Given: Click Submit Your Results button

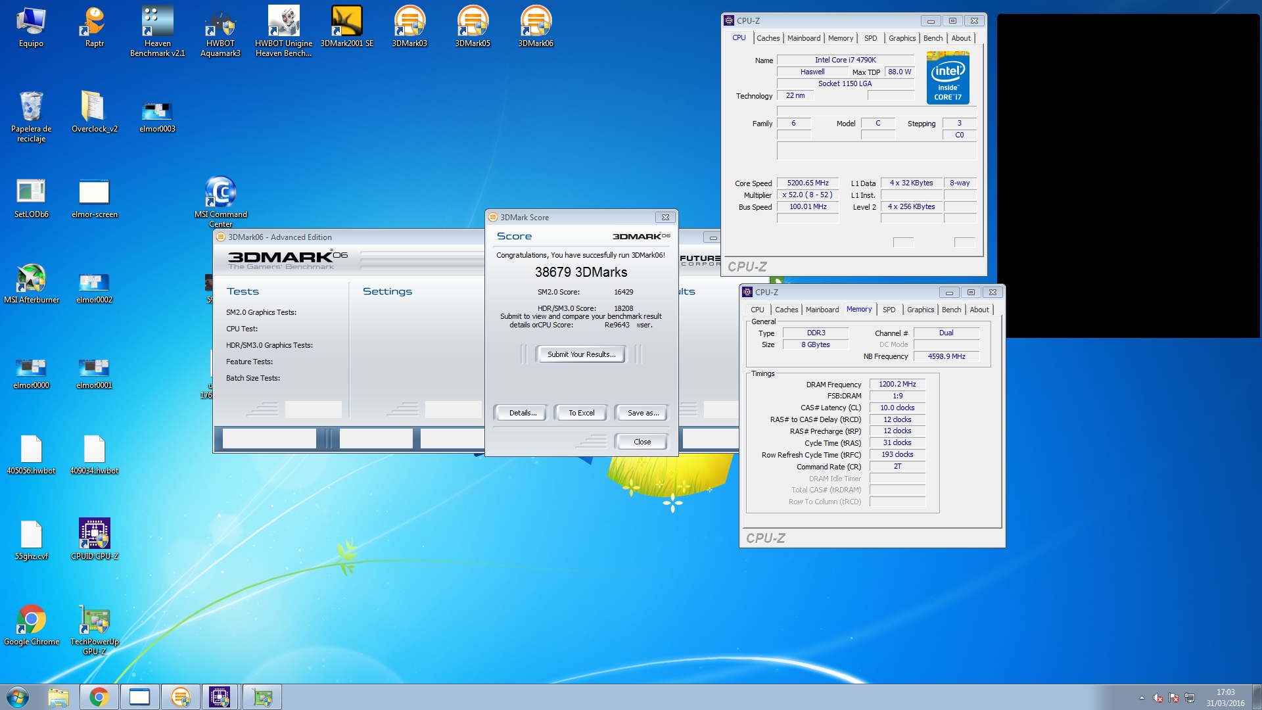Looking at the screenshot, I should pos(581,354).
